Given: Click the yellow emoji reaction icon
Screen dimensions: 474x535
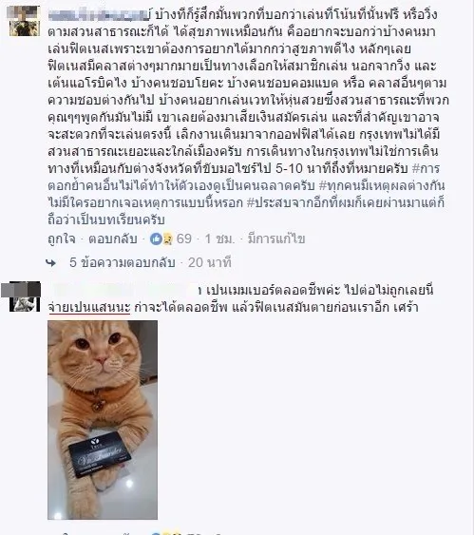Looking at the screenshot, I should pyautogui.click(x=167, y=239).
